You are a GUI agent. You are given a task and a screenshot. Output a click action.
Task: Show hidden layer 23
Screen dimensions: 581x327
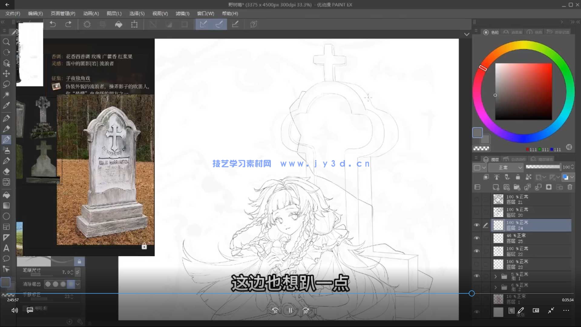(x=477, y=264)
